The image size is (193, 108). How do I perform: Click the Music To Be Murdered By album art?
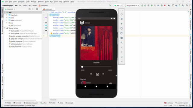click(x=96, y=43)
